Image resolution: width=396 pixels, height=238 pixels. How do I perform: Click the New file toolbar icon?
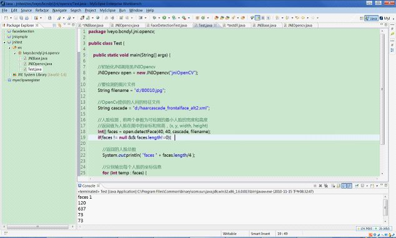tap(6, 18)
